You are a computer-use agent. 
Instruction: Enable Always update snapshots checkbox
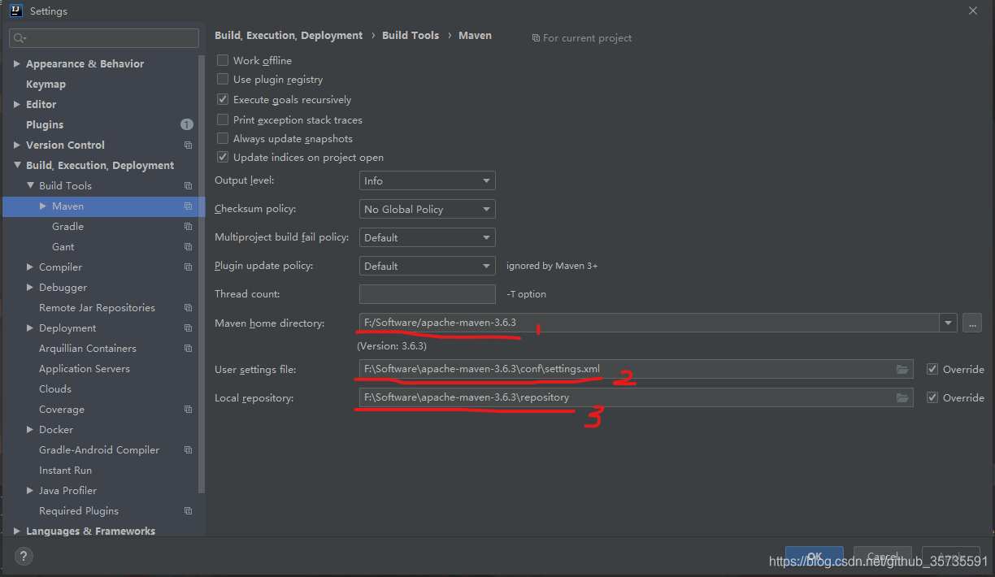coord(223,138)
